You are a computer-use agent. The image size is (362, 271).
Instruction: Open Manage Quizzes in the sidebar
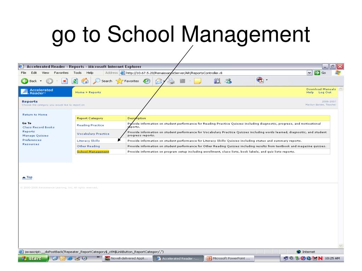(36, 136)
